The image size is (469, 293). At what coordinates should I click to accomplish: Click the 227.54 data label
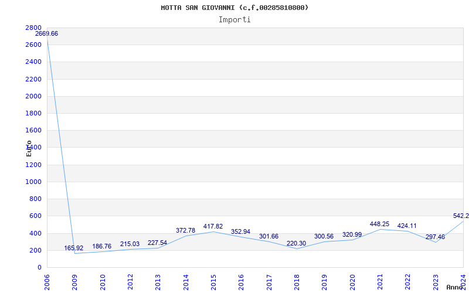[x=157, y=243]
